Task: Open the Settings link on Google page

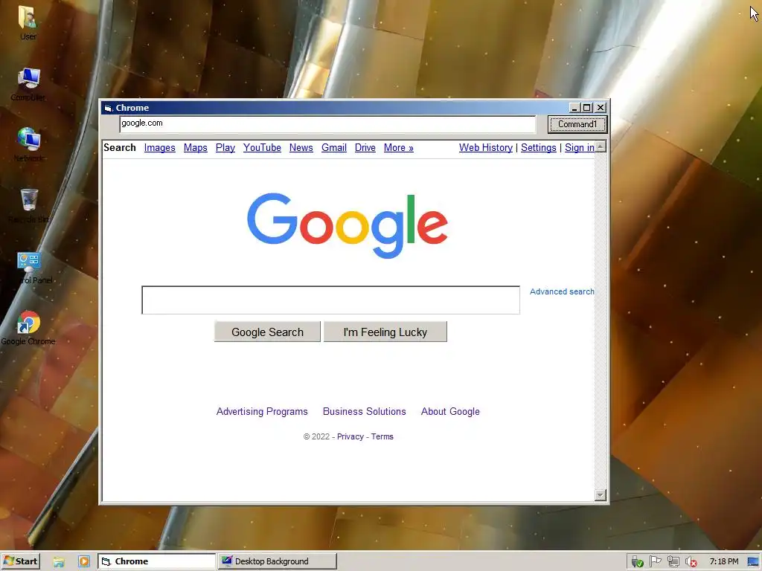Action: tap(539, 148)
